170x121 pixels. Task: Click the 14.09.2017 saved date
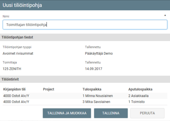point(93,69)
